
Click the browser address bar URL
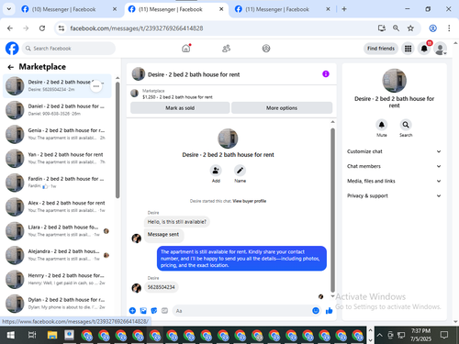[137, 28]
